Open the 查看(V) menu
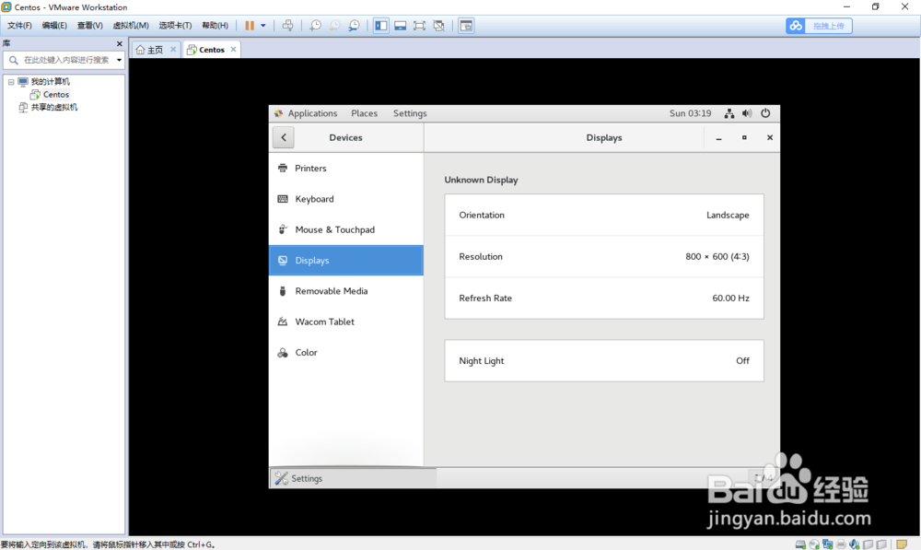Viewport: 921px width, 550px height. [90, 25]
